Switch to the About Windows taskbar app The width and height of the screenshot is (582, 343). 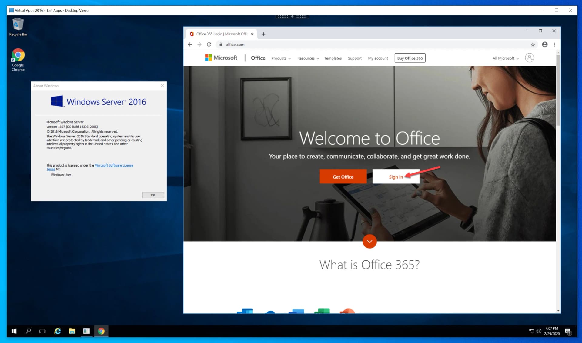[86, 331]
